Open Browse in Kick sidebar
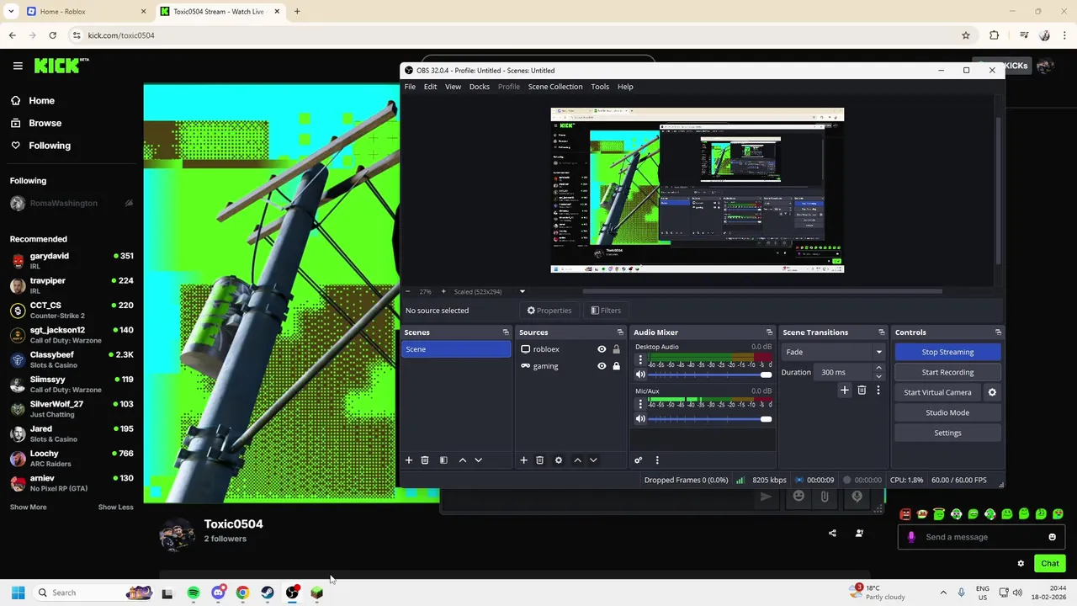Image resolution: width=1077 pixels, height=606 pixels. pyautogui.click(x=45, y=123)
